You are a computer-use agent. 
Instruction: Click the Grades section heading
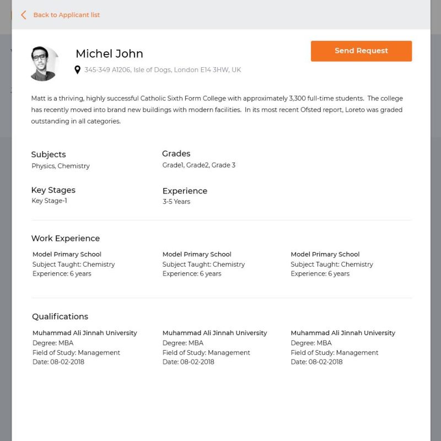[x=176, y=154]
